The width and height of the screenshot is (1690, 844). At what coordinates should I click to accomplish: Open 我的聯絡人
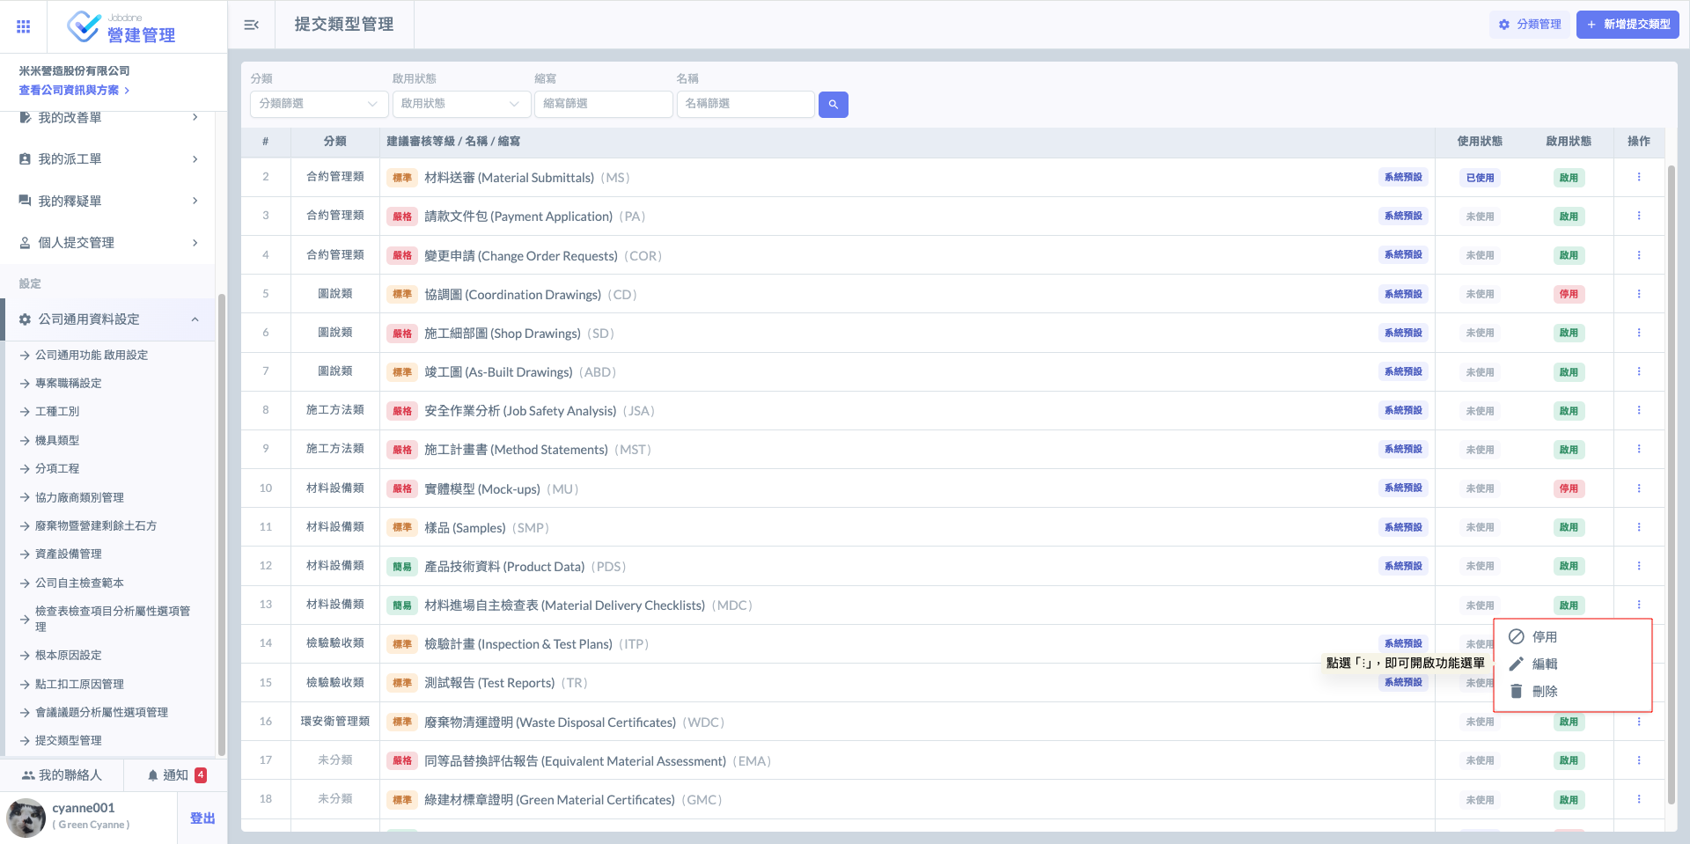tap(62, 774)
